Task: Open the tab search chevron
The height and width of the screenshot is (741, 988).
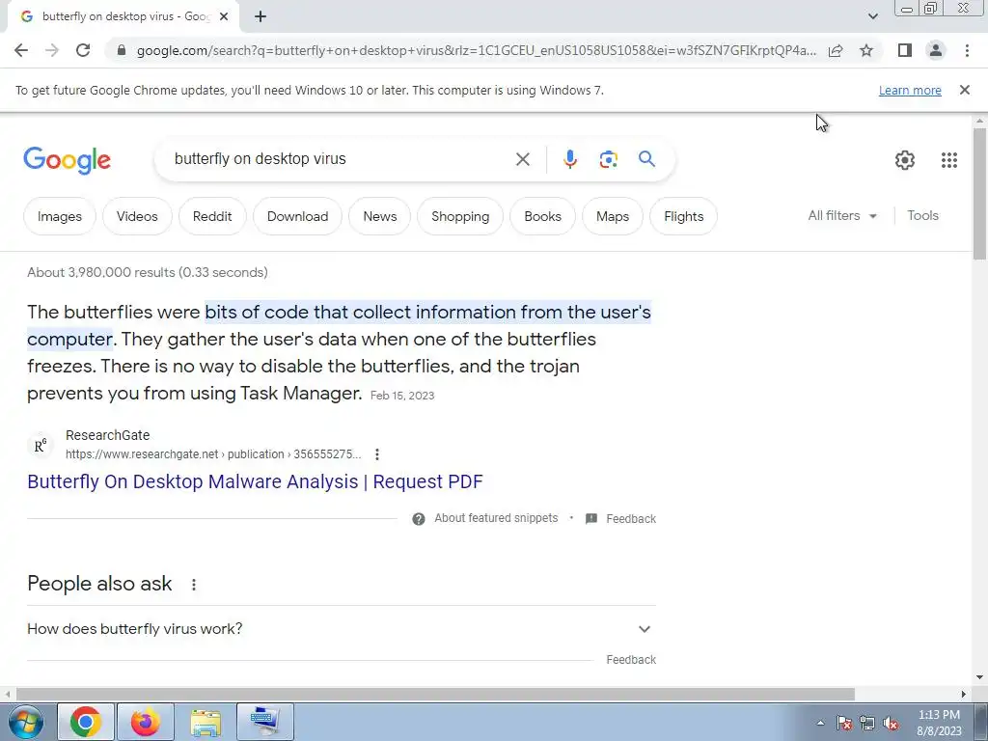Action: tap(872, 16)
